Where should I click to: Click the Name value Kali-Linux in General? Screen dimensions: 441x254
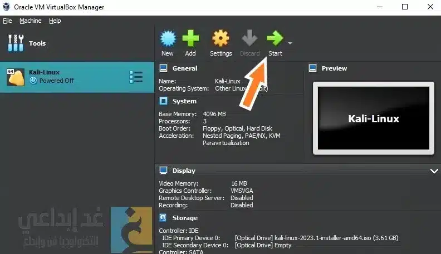point(228,81)
